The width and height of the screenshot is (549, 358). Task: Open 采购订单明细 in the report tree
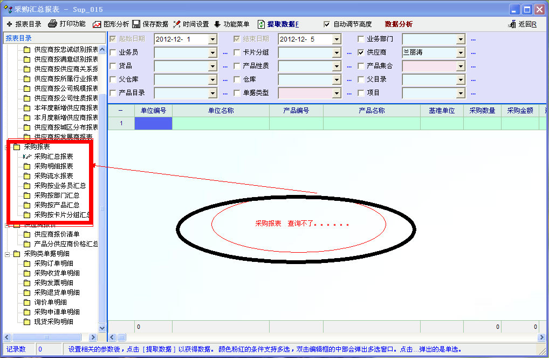point(53,264)
